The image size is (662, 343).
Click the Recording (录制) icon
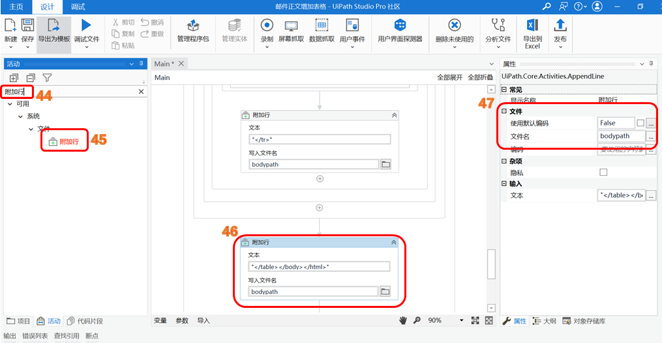pyautogui.click(x=267, y=25)
